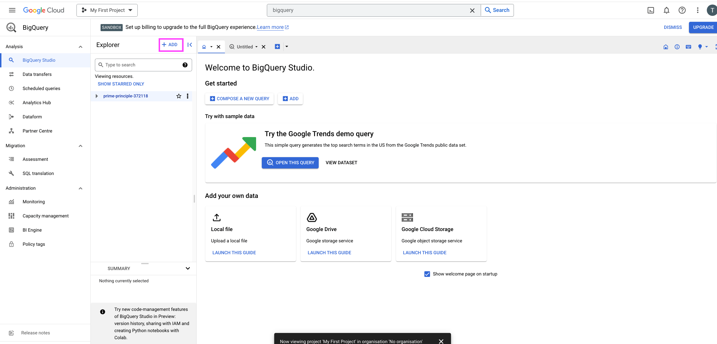This screenshot has width=717, height=344.
Task: Open the home tab dropdown arrow
Action: [x=211, y=47]
